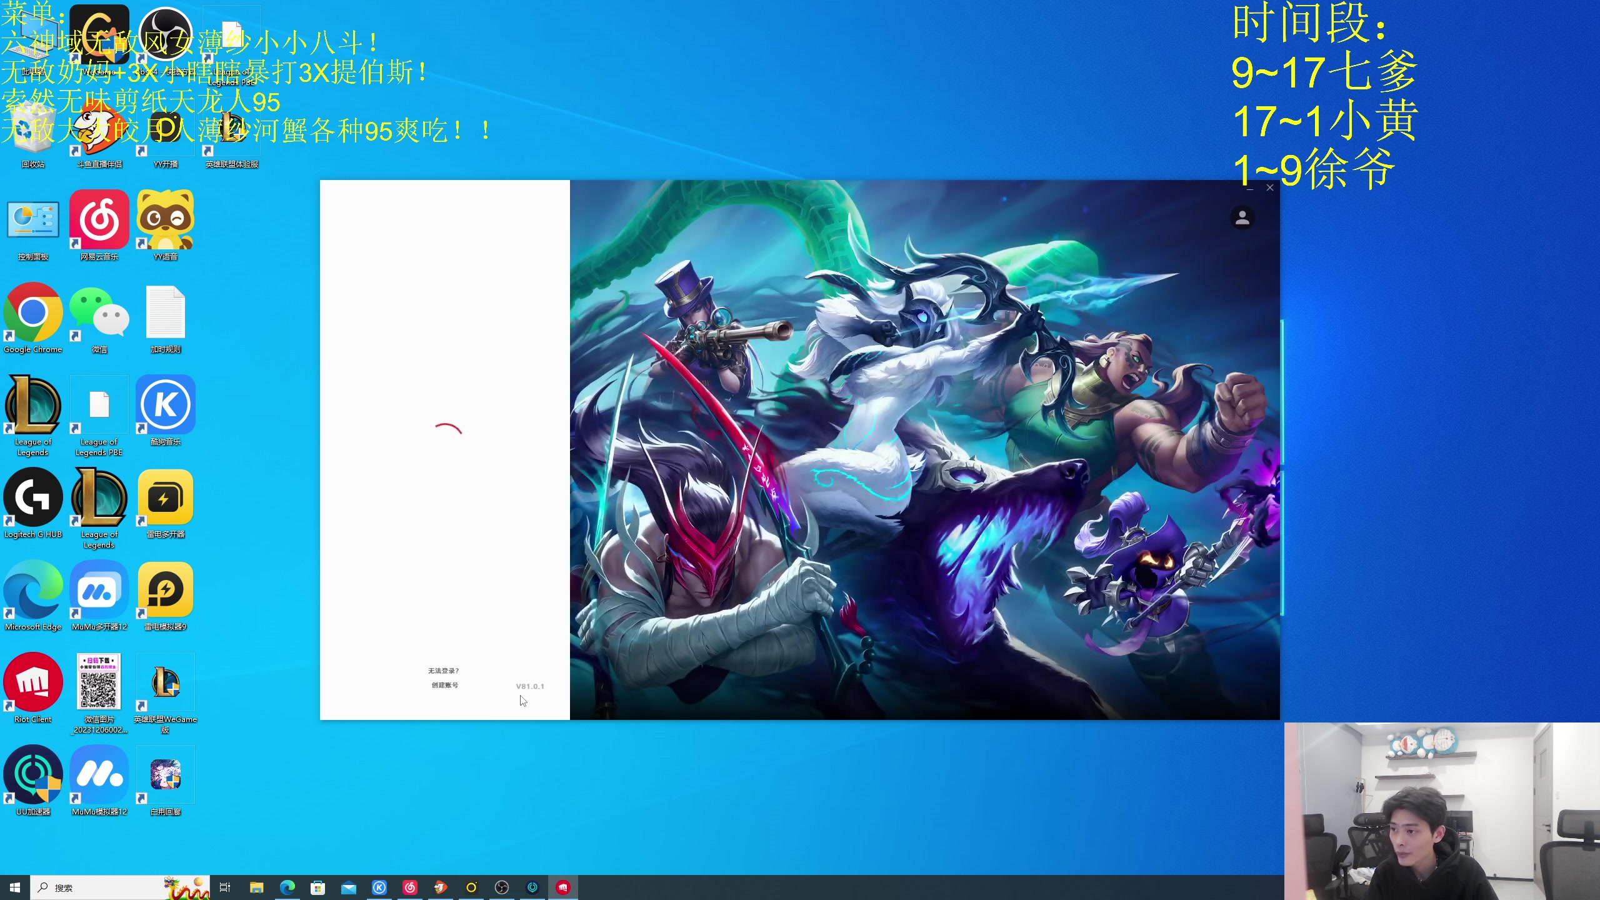Select the 雷电模拟器9 desktop icon
Image resolution: width=1600 pixels, height=900 pixels.
coord(166,596)
